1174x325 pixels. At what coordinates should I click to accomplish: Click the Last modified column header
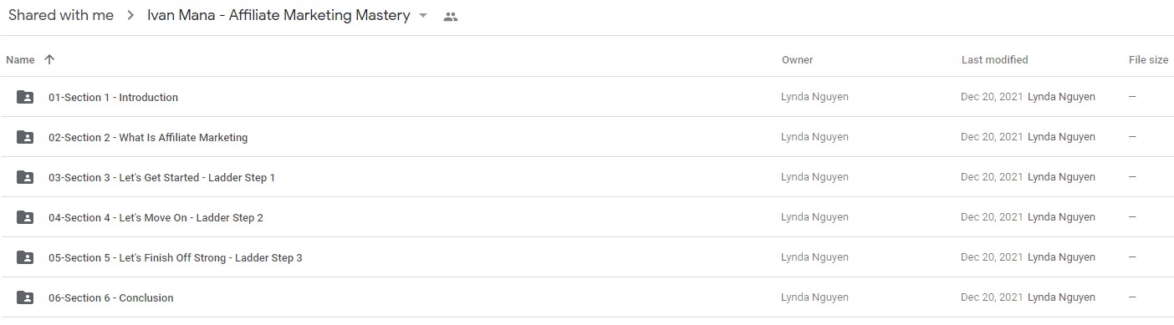pos(995,59)
